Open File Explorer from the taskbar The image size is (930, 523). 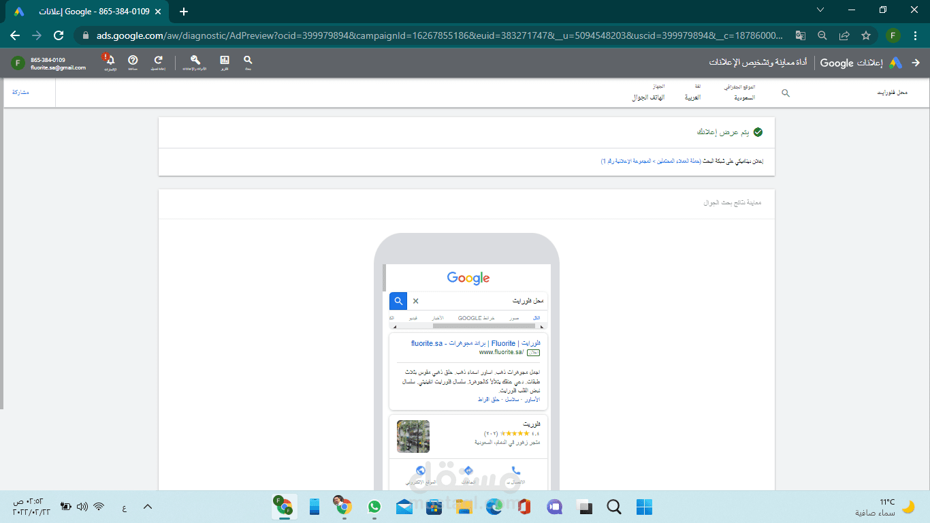(464, 507)
